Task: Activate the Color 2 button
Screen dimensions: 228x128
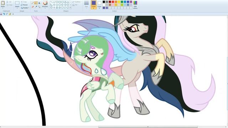Action: pyautogui.click(x=99, y=5)
